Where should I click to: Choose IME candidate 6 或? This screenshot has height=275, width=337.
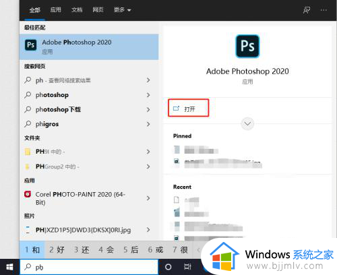coord(156,249)
